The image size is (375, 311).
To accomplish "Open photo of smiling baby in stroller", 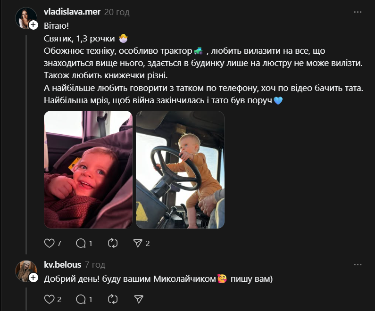I will coord(88,169).
